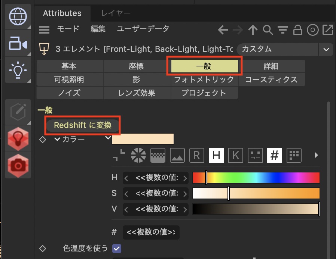The height and width of the screenshot is (259, 336).
Task: Switch color picker to RGB mode
Action: click(196, 155)
